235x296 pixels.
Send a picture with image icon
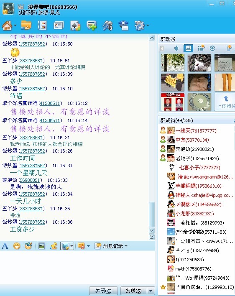(41, 246)
